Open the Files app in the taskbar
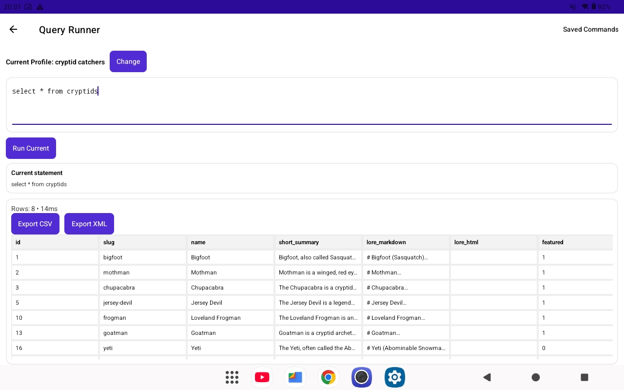 tap(295, 377)
